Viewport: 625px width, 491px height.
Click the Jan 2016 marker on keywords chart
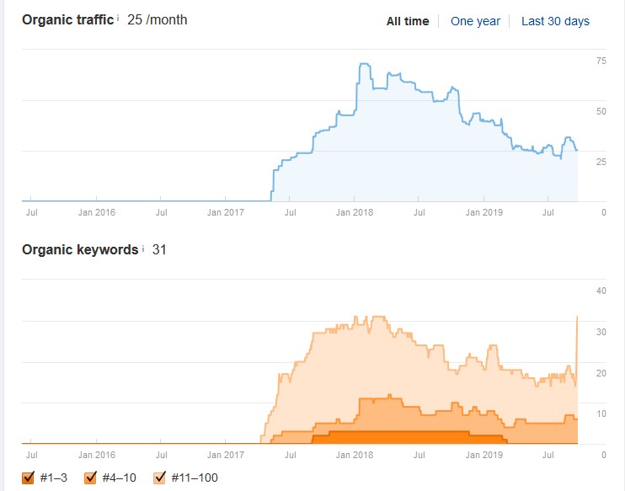click(x=97, y=455)
